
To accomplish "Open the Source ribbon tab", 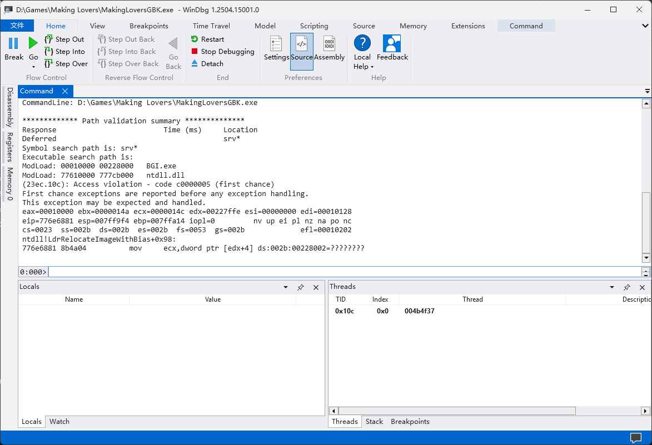I will tap(364, 26).
